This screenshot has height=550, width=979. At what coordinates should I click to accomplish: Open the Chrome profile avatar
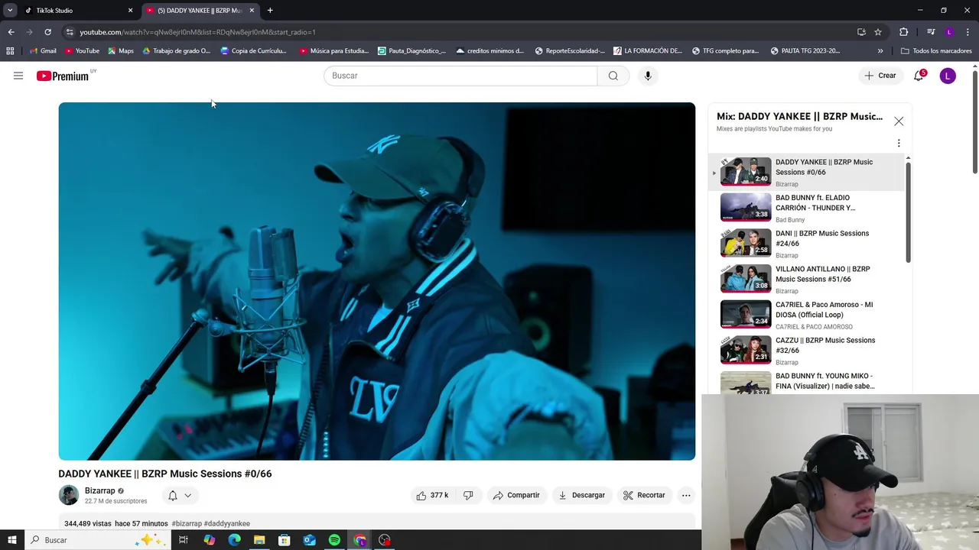click(949, 32)
